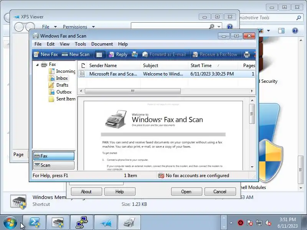This screenshot has height=230, width=307.
Task: Sort by Sender Name column
Action: [x=114, y=65]
